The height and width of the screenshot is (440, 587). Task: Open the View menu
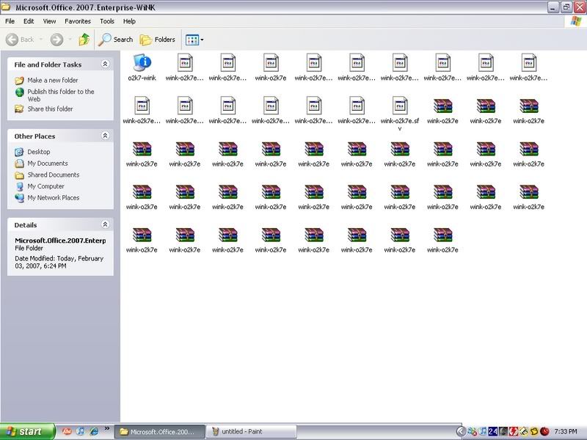click(x=49, y=21)
